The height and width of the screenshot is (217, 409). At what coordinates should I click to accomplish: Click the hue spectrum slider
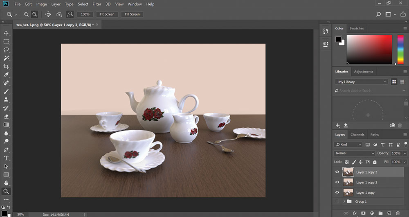coord(400,50)
